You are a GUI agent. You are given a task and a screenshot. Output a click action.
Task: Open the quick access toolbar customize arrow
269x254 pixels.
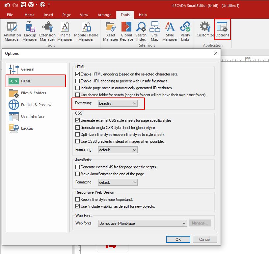[x=49, y=5]
